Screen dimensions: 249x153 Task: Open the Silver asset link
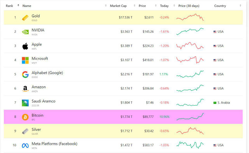36,129
